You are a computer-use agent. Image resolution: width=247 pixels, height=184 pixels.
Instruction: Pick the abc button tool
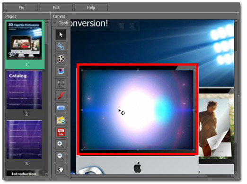click(61, 108)
